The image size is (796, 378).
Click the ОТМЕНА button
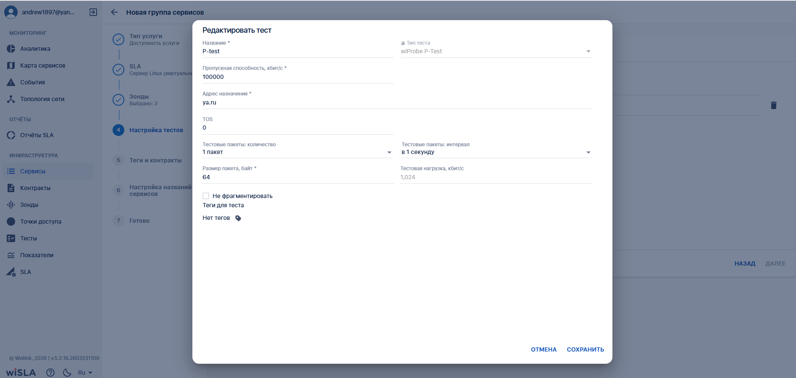coord(544,349)
